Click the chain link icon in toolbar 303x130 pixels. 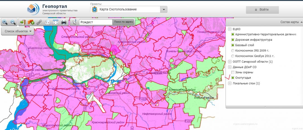point(39,22)
